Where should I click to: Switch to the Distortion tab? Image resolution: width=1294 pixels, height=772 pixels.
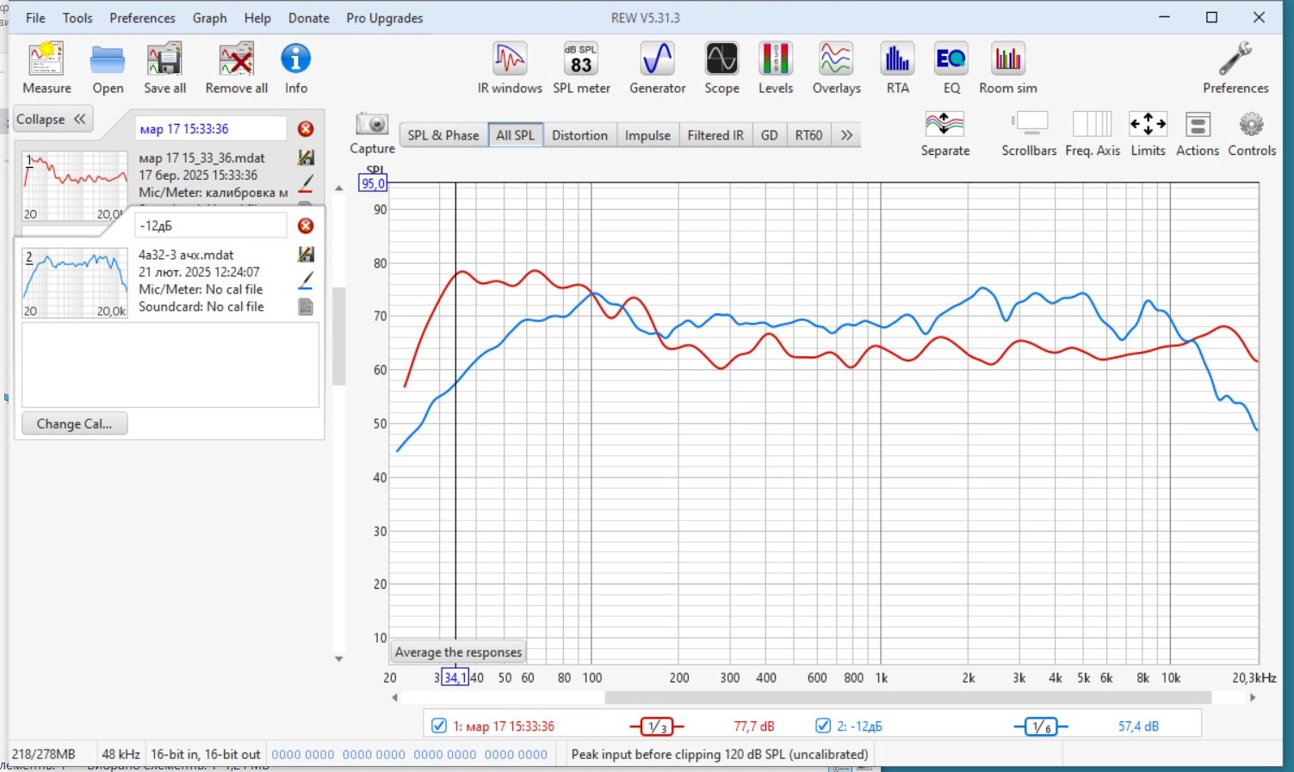coord(579,135)
